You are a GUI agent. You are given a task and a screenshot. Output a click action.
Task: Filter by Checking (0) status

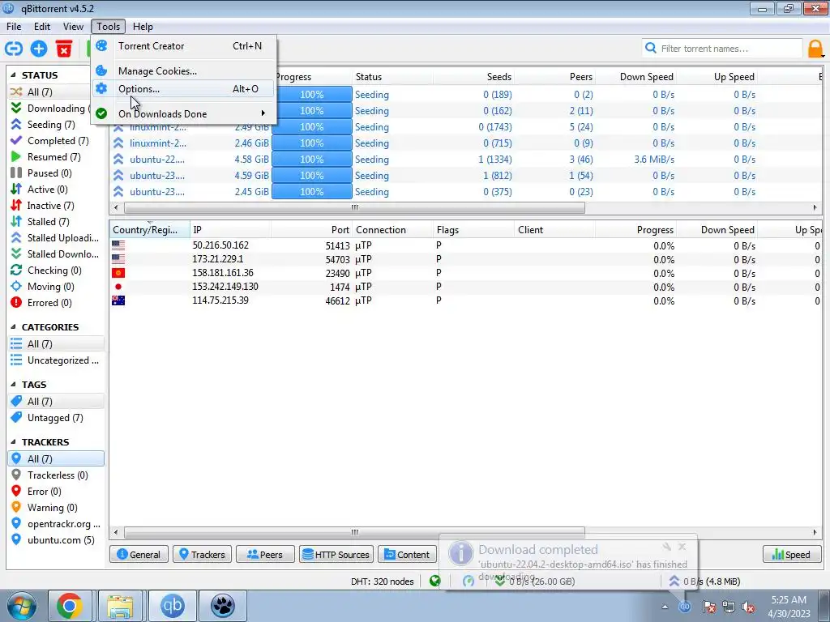pyautogui.click(x=54, y=271)
